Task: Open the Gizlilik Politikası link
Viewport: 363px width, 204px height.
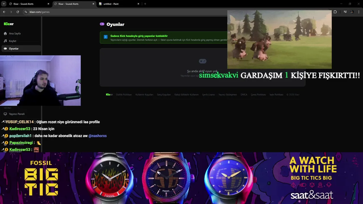Action: click(x=124, y=95)
